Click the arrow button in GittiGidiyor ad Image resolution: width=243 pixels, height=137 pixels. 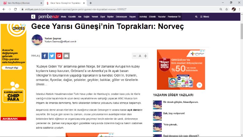point(199,85)
